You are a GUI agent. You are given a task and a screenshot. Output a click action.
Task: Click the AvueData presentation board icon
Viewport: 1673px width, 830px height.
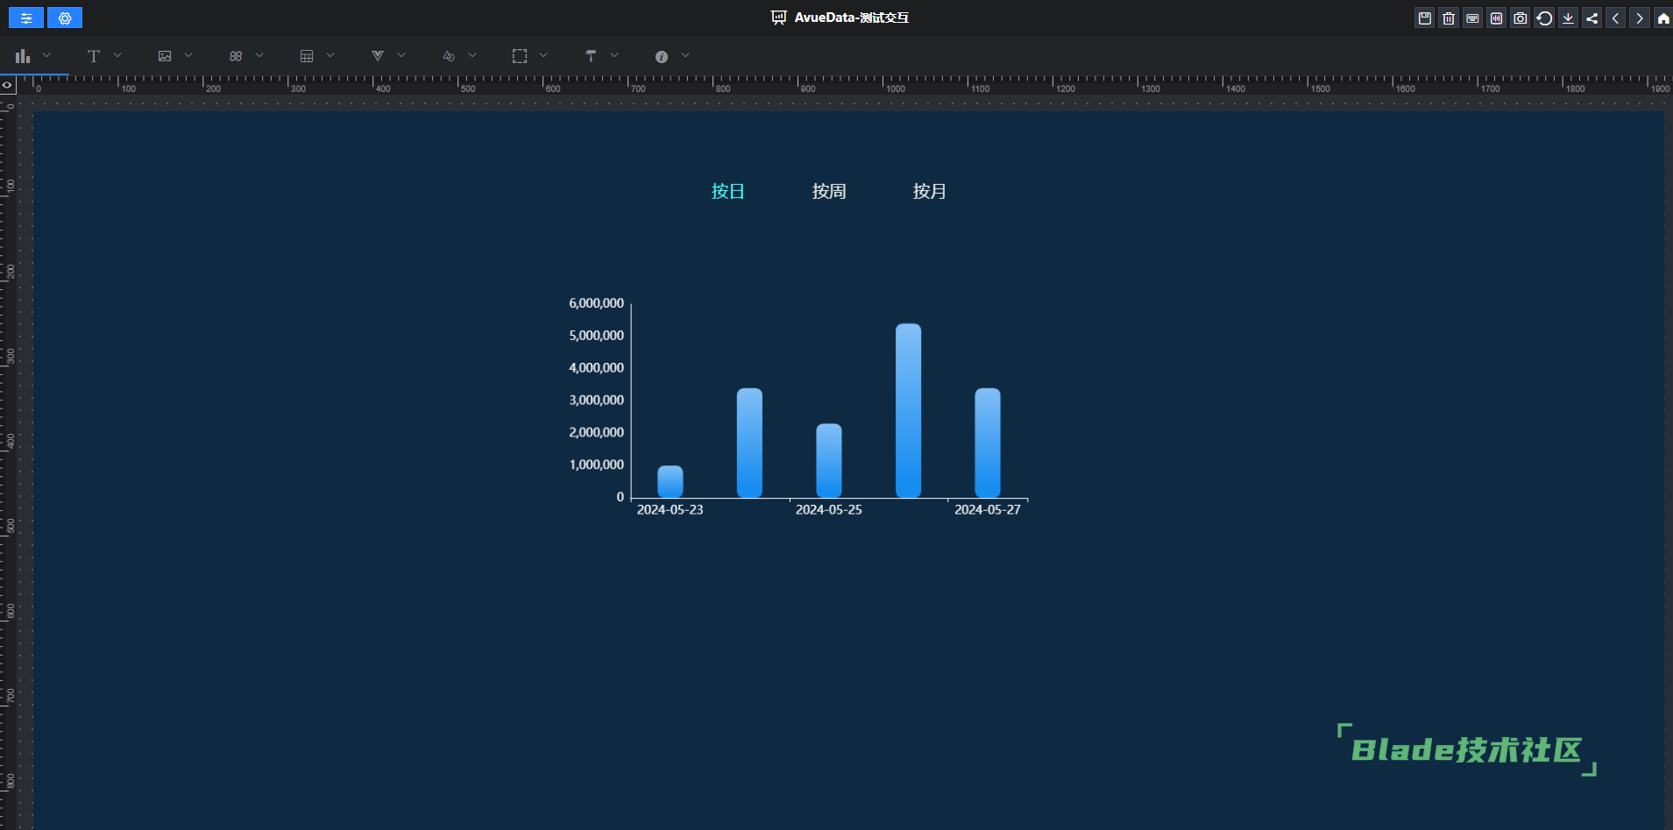click(x=778, y=18)
